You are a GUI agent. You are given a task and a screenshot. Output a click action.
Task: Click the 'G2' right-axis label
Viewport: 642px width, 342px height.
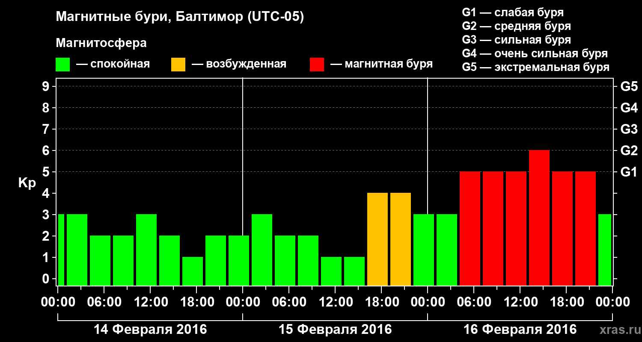pyautogui.click(x=629, y=151)
